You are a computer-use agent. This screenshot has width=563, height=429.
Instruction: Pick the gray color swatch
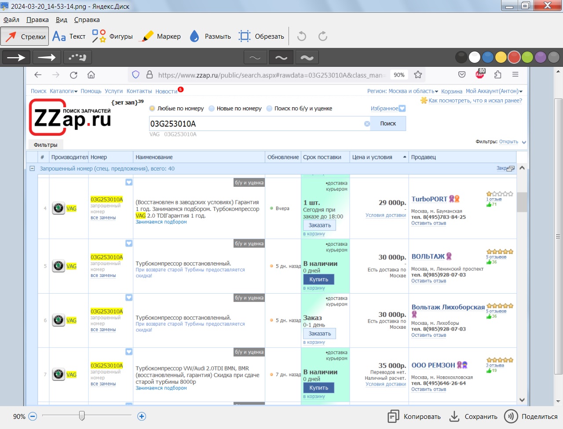coord(554,57)
